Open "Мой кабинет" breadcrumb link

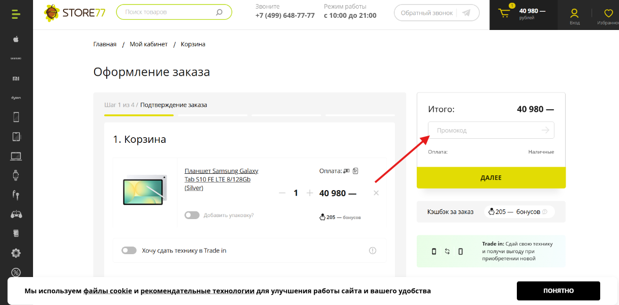pyautogui.click(x=148, y=44)
